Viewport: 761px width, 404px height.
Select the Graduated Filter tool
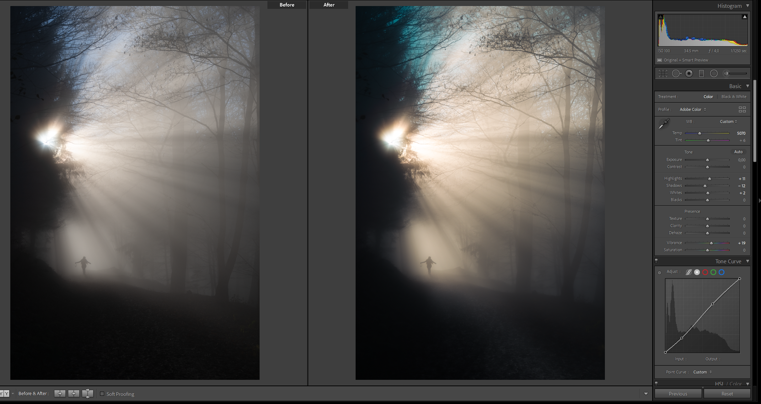tap(701, 74)
